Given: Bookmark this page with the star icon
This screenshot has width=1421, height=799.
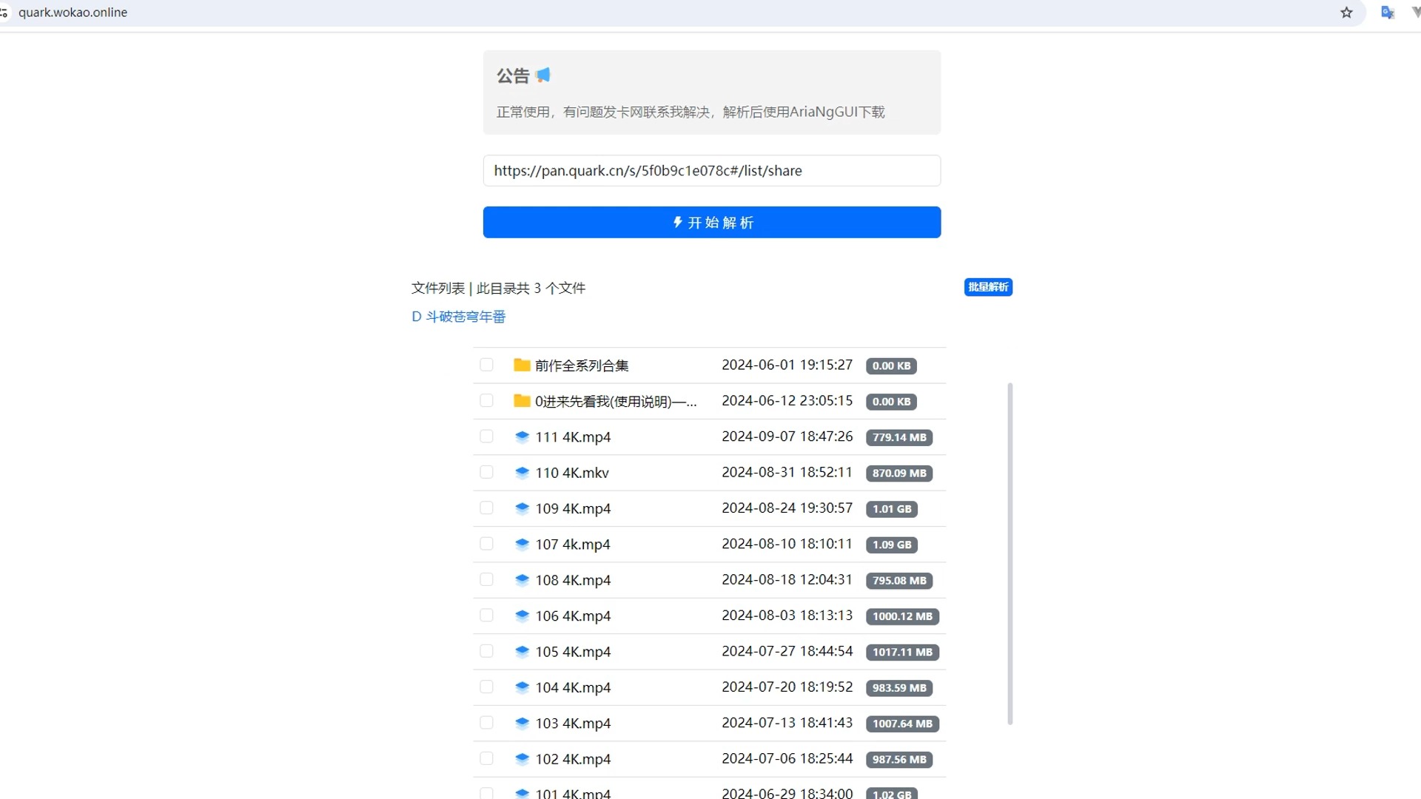Looking at the screenshot, I should click(x=1346, y=13).
